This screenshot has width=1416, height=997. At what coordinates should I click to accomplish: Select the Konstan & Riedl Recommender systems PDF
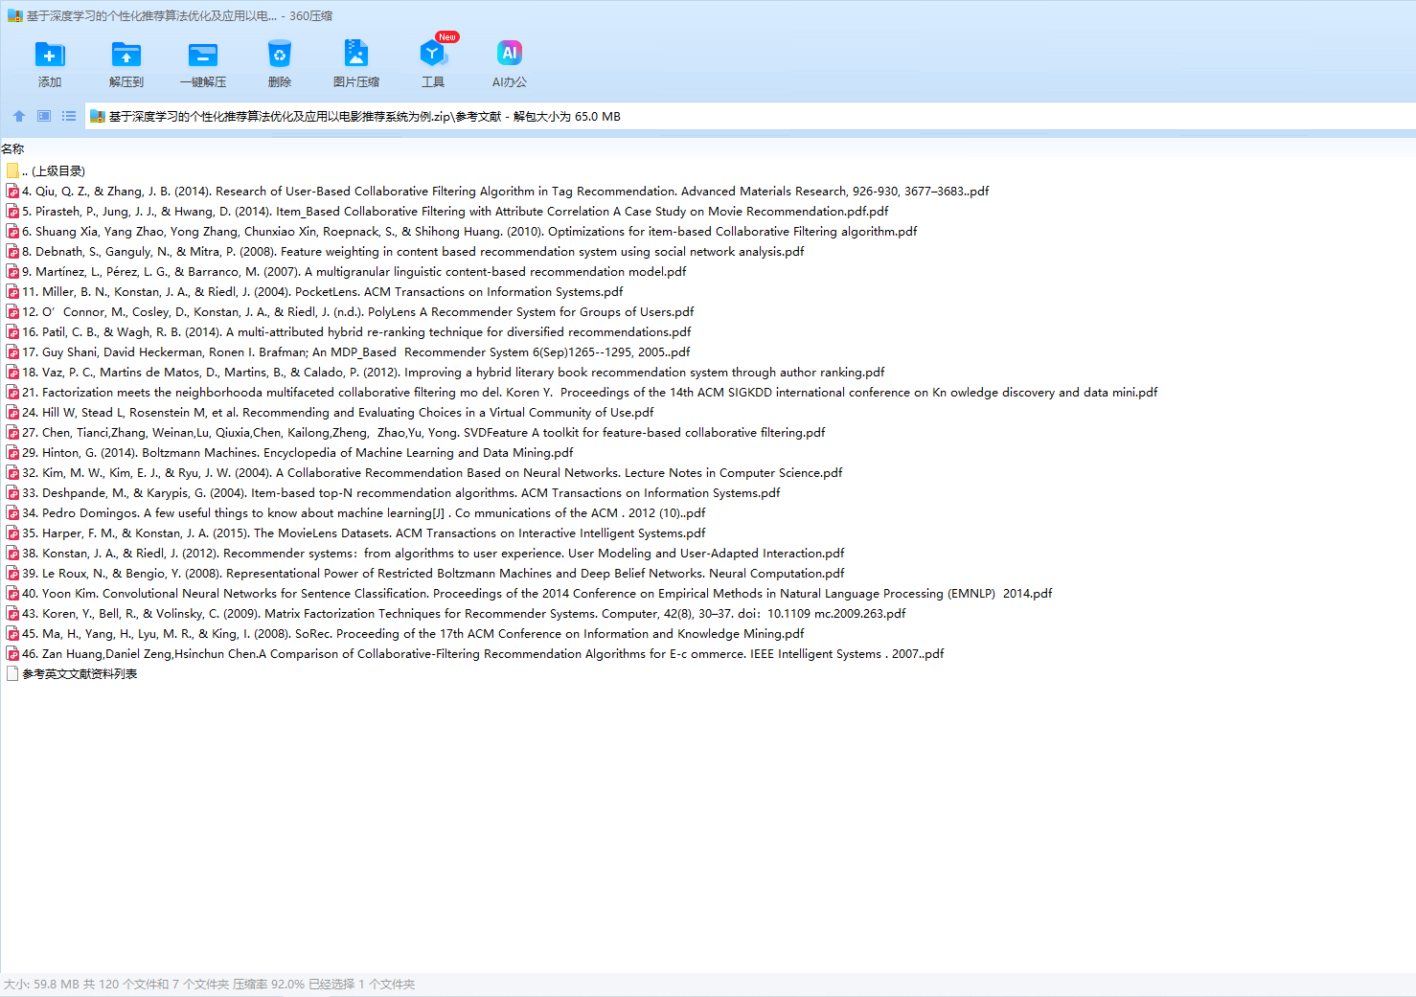pos(433,554)
